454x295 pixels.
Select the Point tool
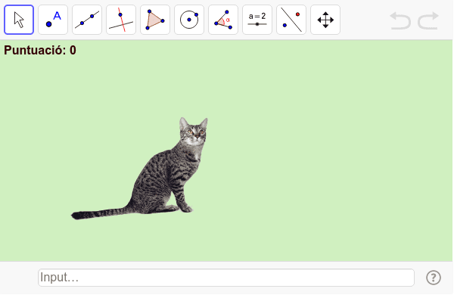pyautogui.click(x=53, y=20)
